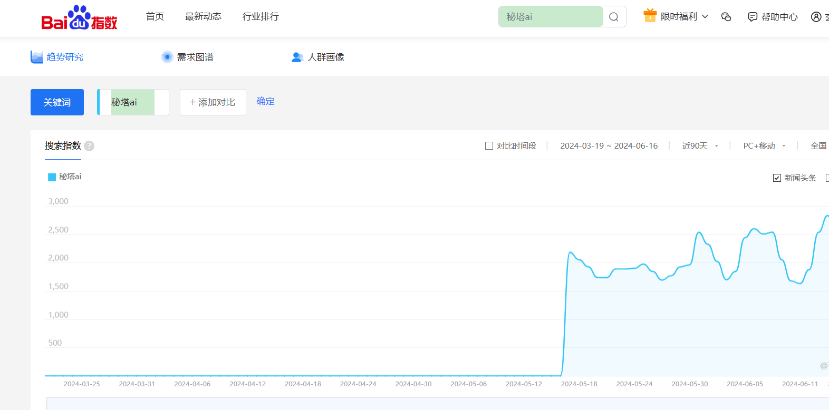The width and height of the screenshot is (829, 410).
Task: Click the 3,000 y-axis value
Action: (58, 201)
